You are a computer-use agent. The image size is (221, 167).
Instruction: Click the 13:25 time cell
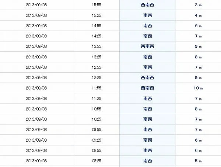pyautogui.click(x=97, y=57)
